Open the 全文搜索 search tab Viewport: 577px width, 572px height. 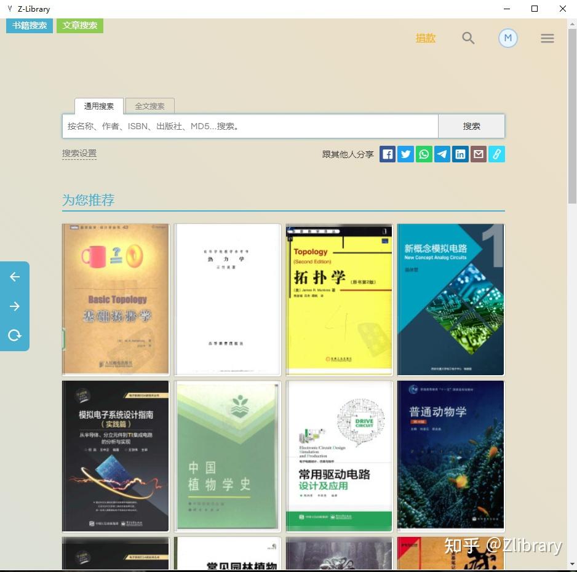149,106
